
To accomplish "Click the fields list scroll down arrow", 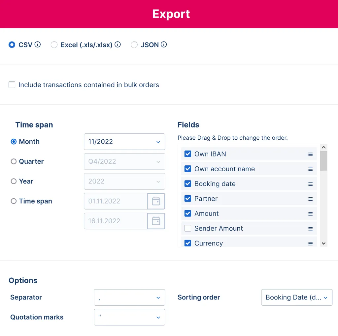I will pos(323,243).
